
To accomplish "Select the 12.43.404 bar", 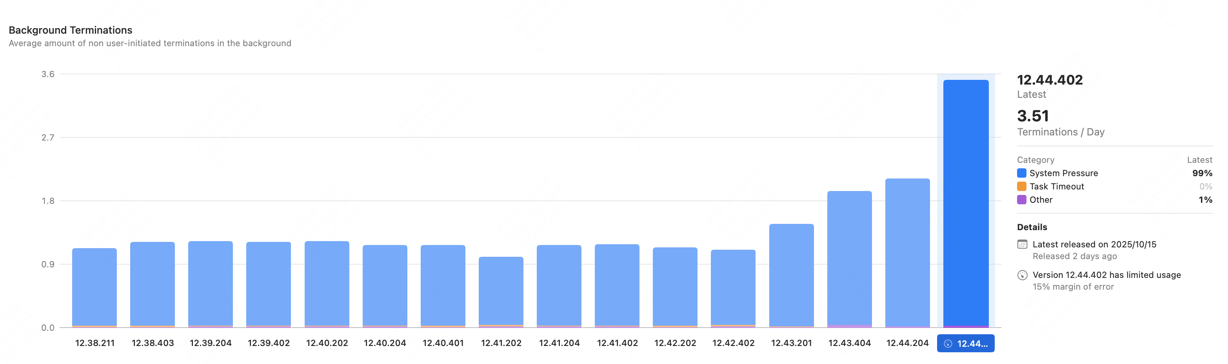I will pyautogui.click(x=850, y=259).
